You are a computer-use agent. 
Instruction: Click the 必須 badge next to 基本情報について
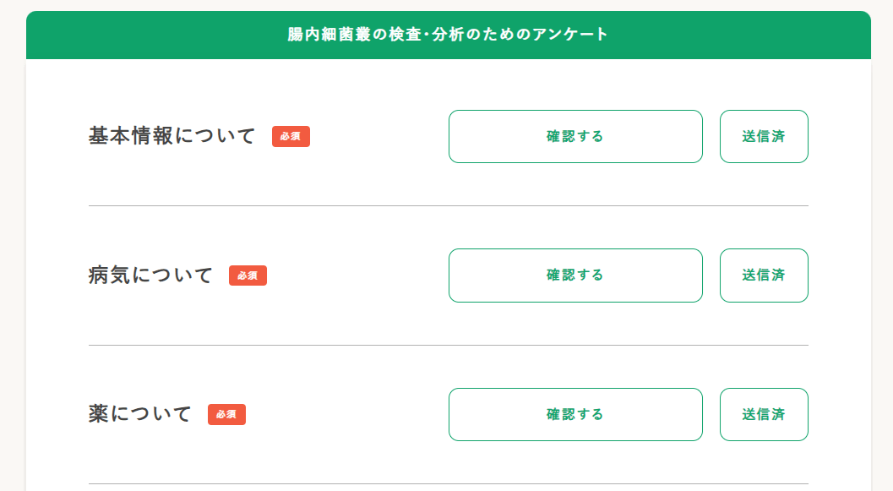coord(291,137)
